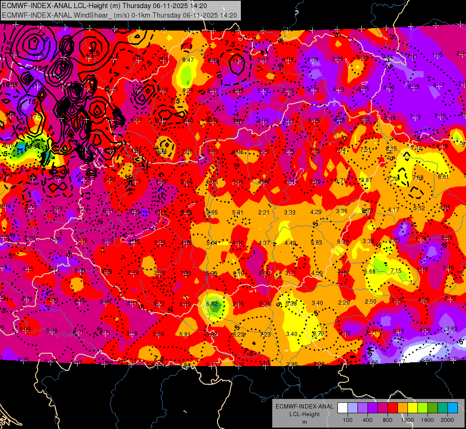Click the shear value 8.47 on map

tap(188, 60)
